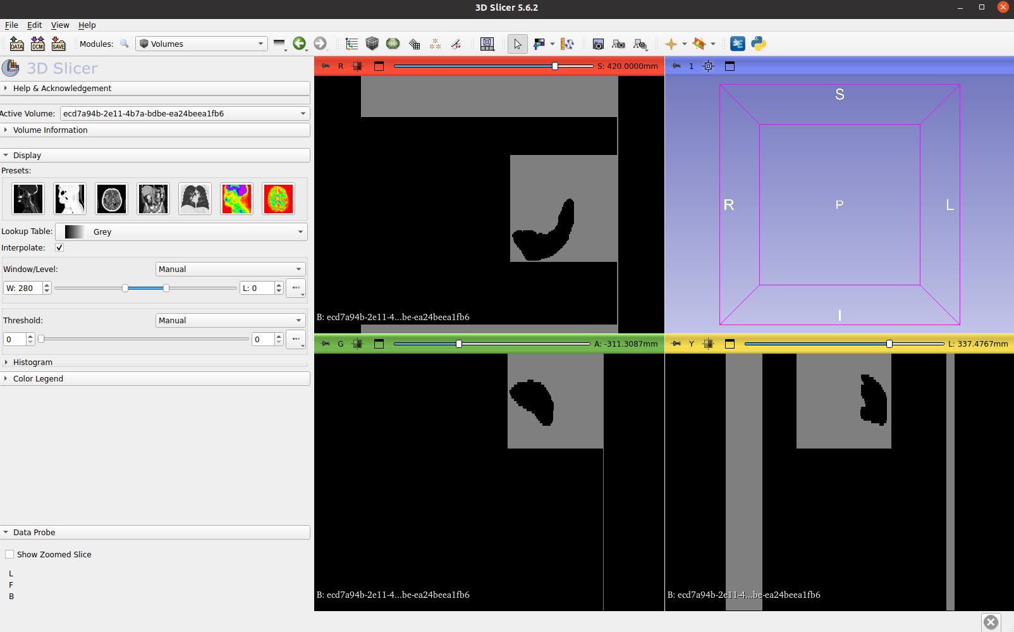This screenshot has height=632, width=1014.
Task: Open the Data module hierarchy icon
Action: pos(351,44)
